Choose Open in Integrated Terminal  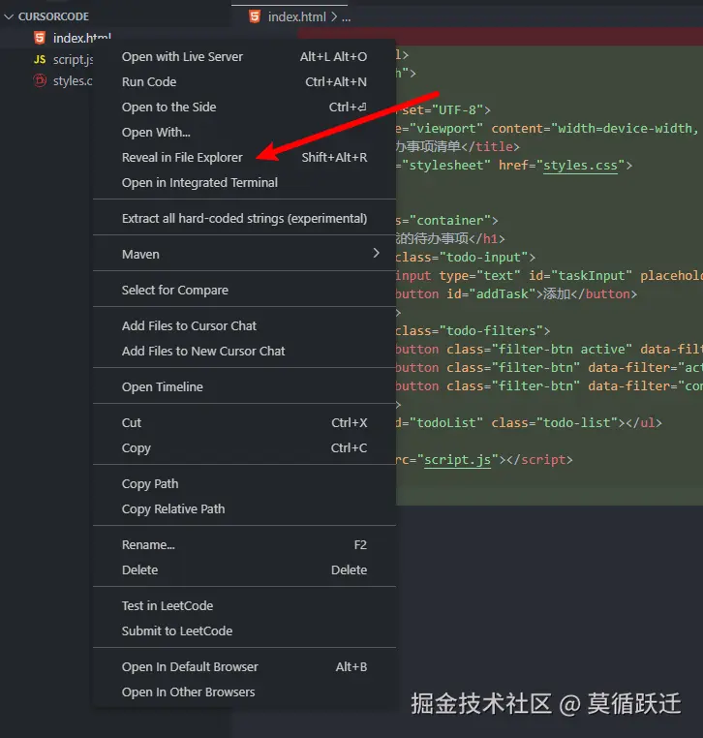[244, 183]
